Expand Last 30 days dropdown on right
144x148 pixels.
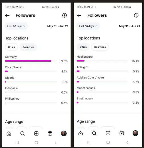88,26
